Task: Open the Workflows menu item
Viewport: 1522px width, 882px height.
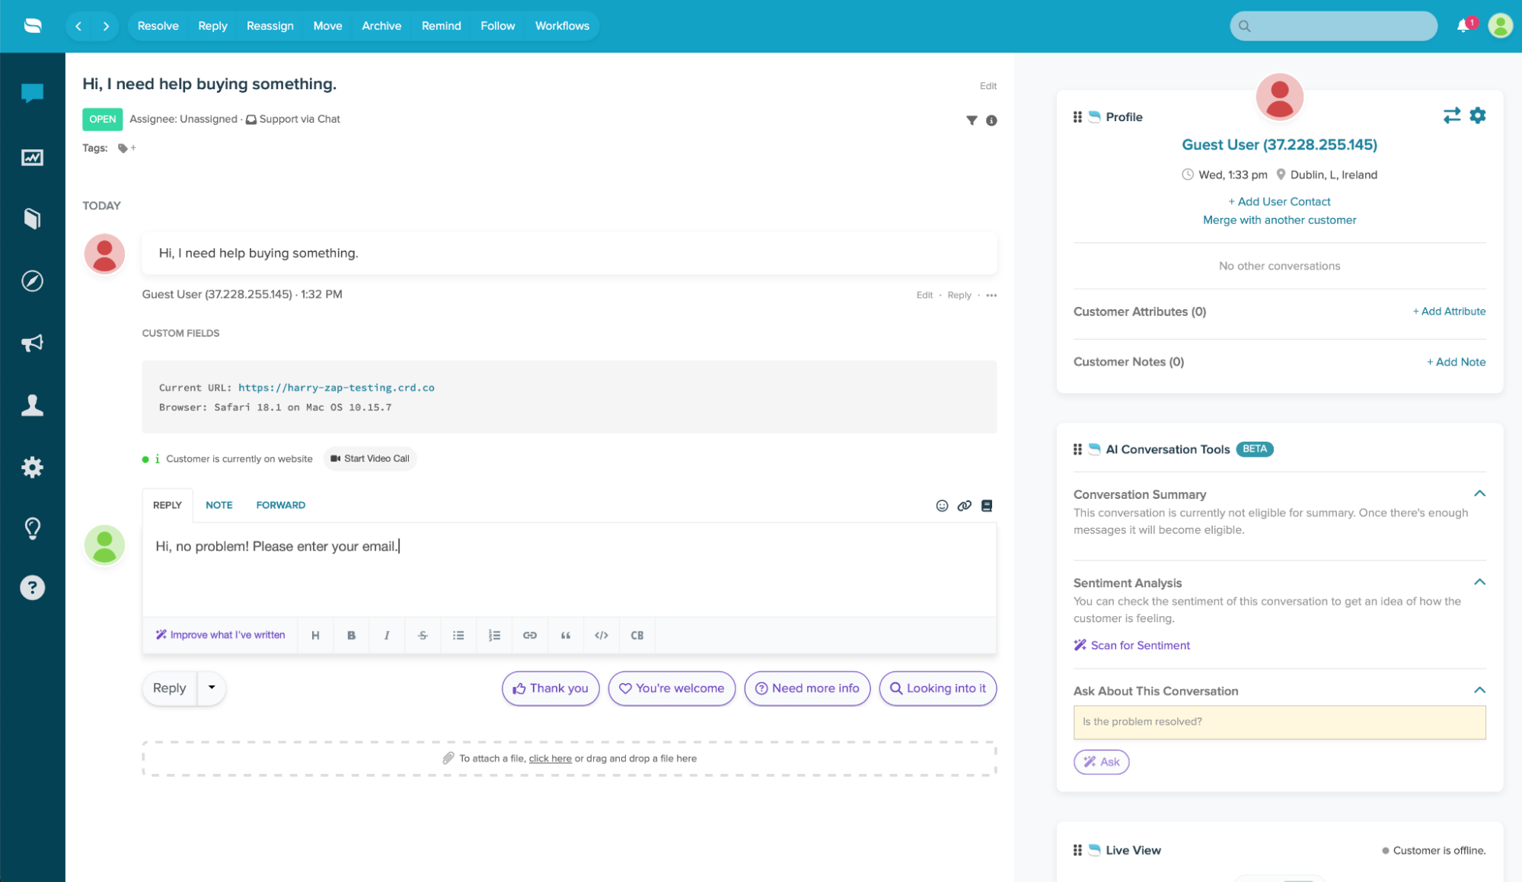Action: click(x=562, y=25)
